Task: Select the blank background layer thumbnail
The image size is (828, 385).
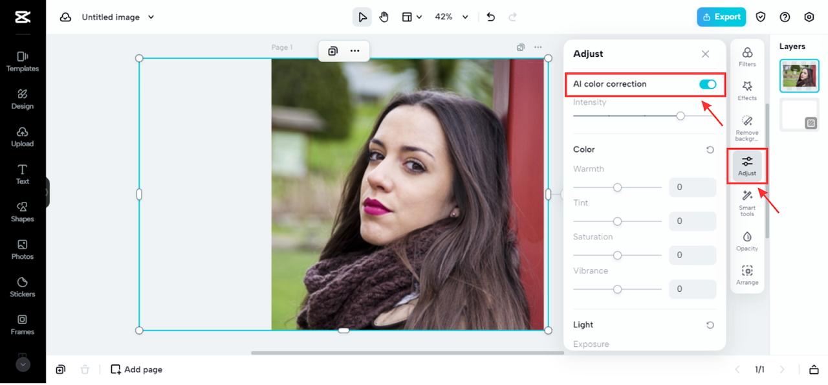Action: (x=800, y=115)
